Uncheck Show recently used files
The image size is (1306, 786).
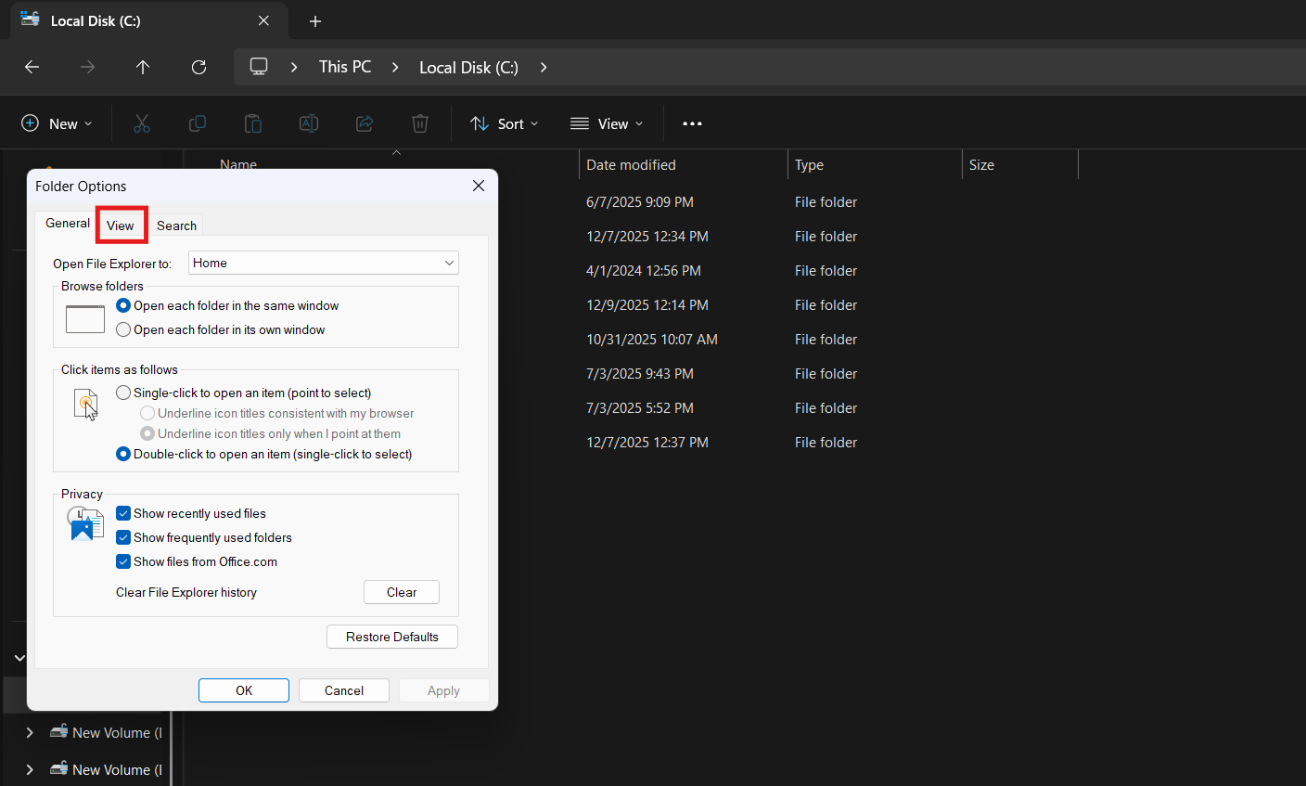[x=122, y=512]
